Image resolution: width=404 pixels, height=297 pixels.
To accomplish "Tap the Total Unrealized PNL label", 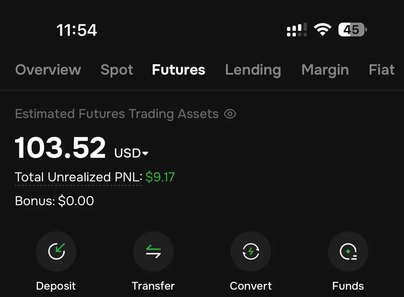I will [78, 177].
